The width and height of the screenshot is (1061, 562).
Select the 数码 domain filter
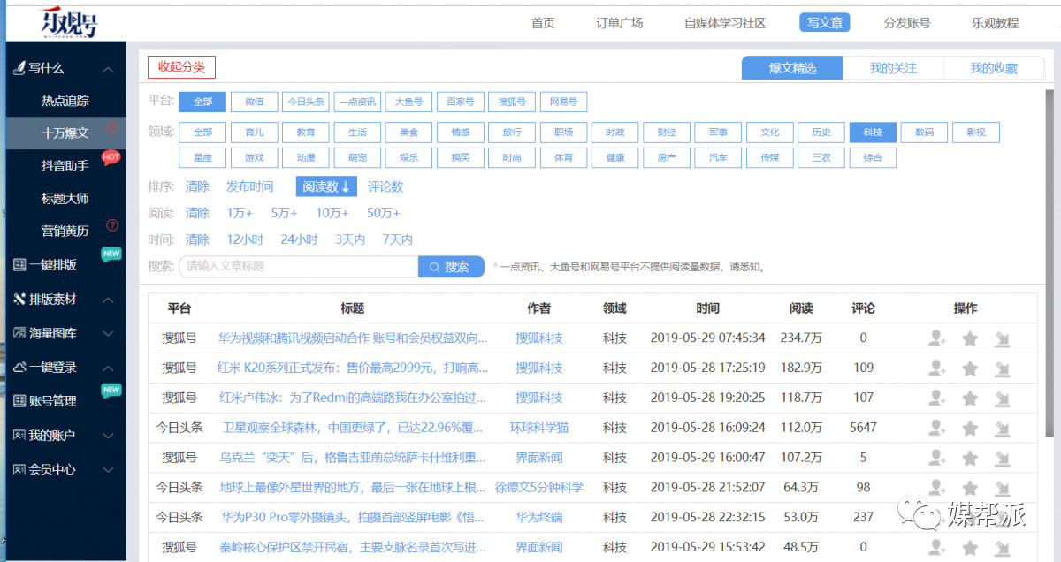[x=924, y=133]
